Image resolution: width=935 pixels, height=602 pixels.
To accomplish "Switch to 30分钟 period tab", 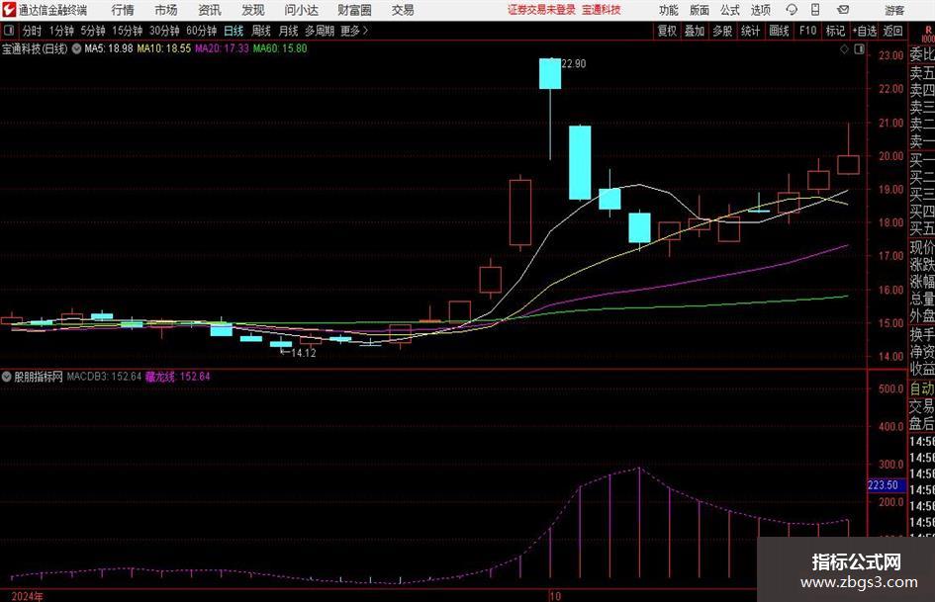I will click(164, 31).
